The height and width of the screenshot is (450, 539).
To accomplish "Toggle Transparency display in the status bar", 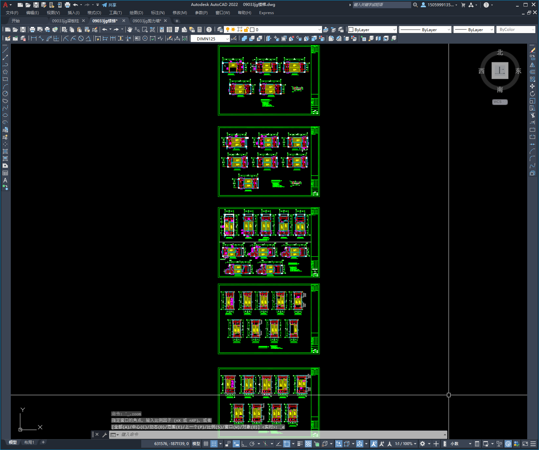I will pyautogui.click(x=308, y=444).
